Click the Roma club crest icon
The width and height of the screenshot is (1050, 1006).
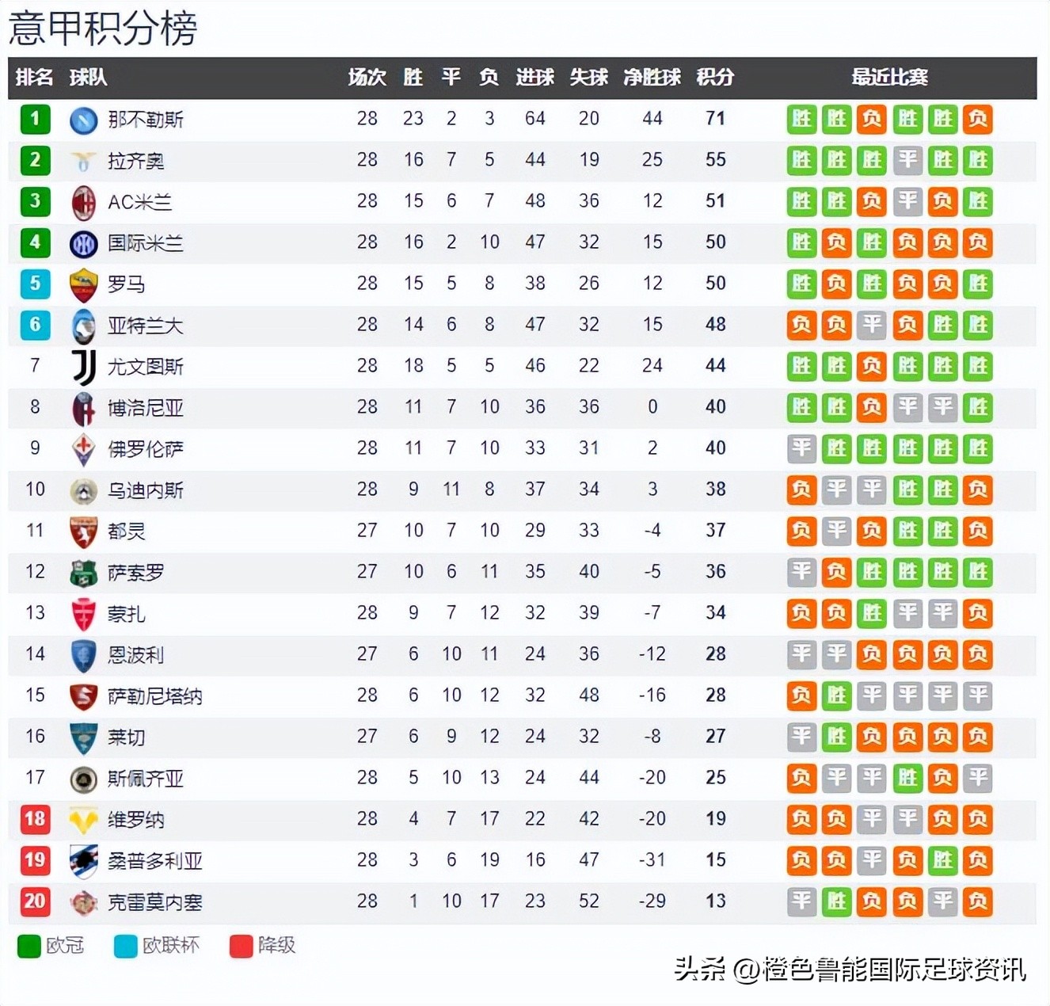(83, 285)
